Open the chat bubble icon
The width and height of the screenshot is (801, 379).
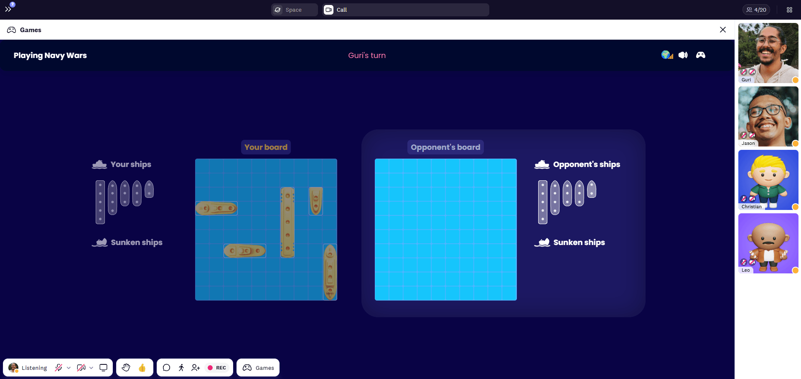(x=166, y=368)
